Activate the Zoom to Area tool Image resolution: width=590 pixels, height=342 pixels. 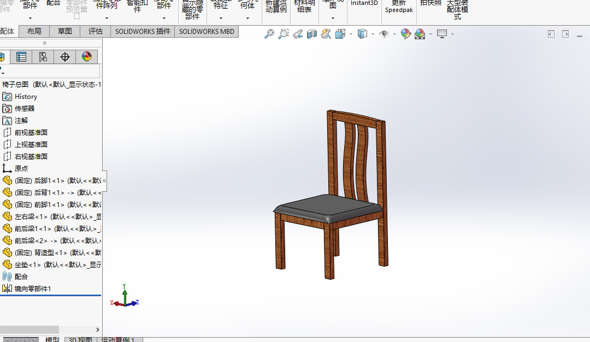284,34
